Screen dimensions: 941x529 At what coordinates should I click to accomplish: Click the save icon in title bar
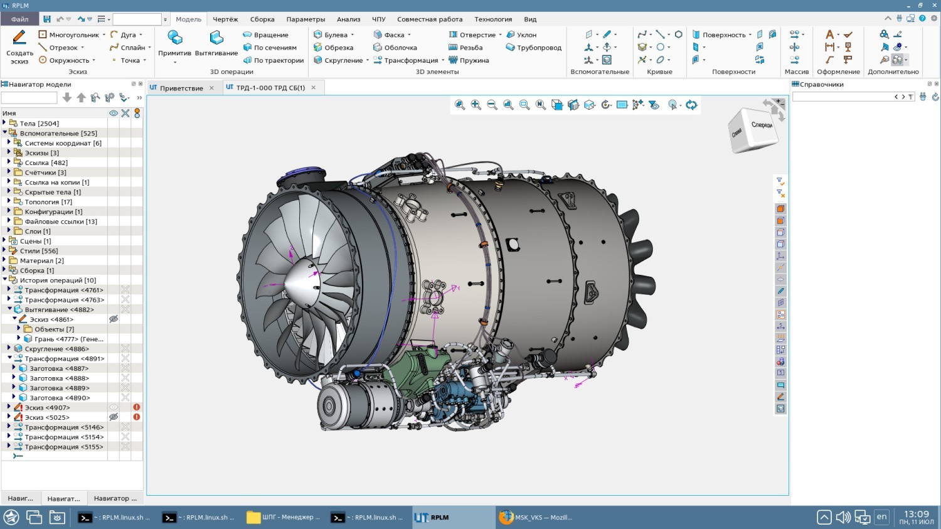tap(47, 19)
